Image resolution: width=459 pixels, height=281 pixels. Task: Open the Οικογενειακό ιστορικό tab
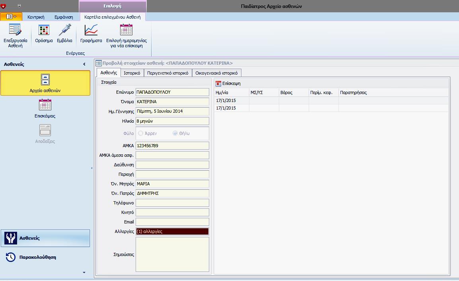[x=216, y=73]
